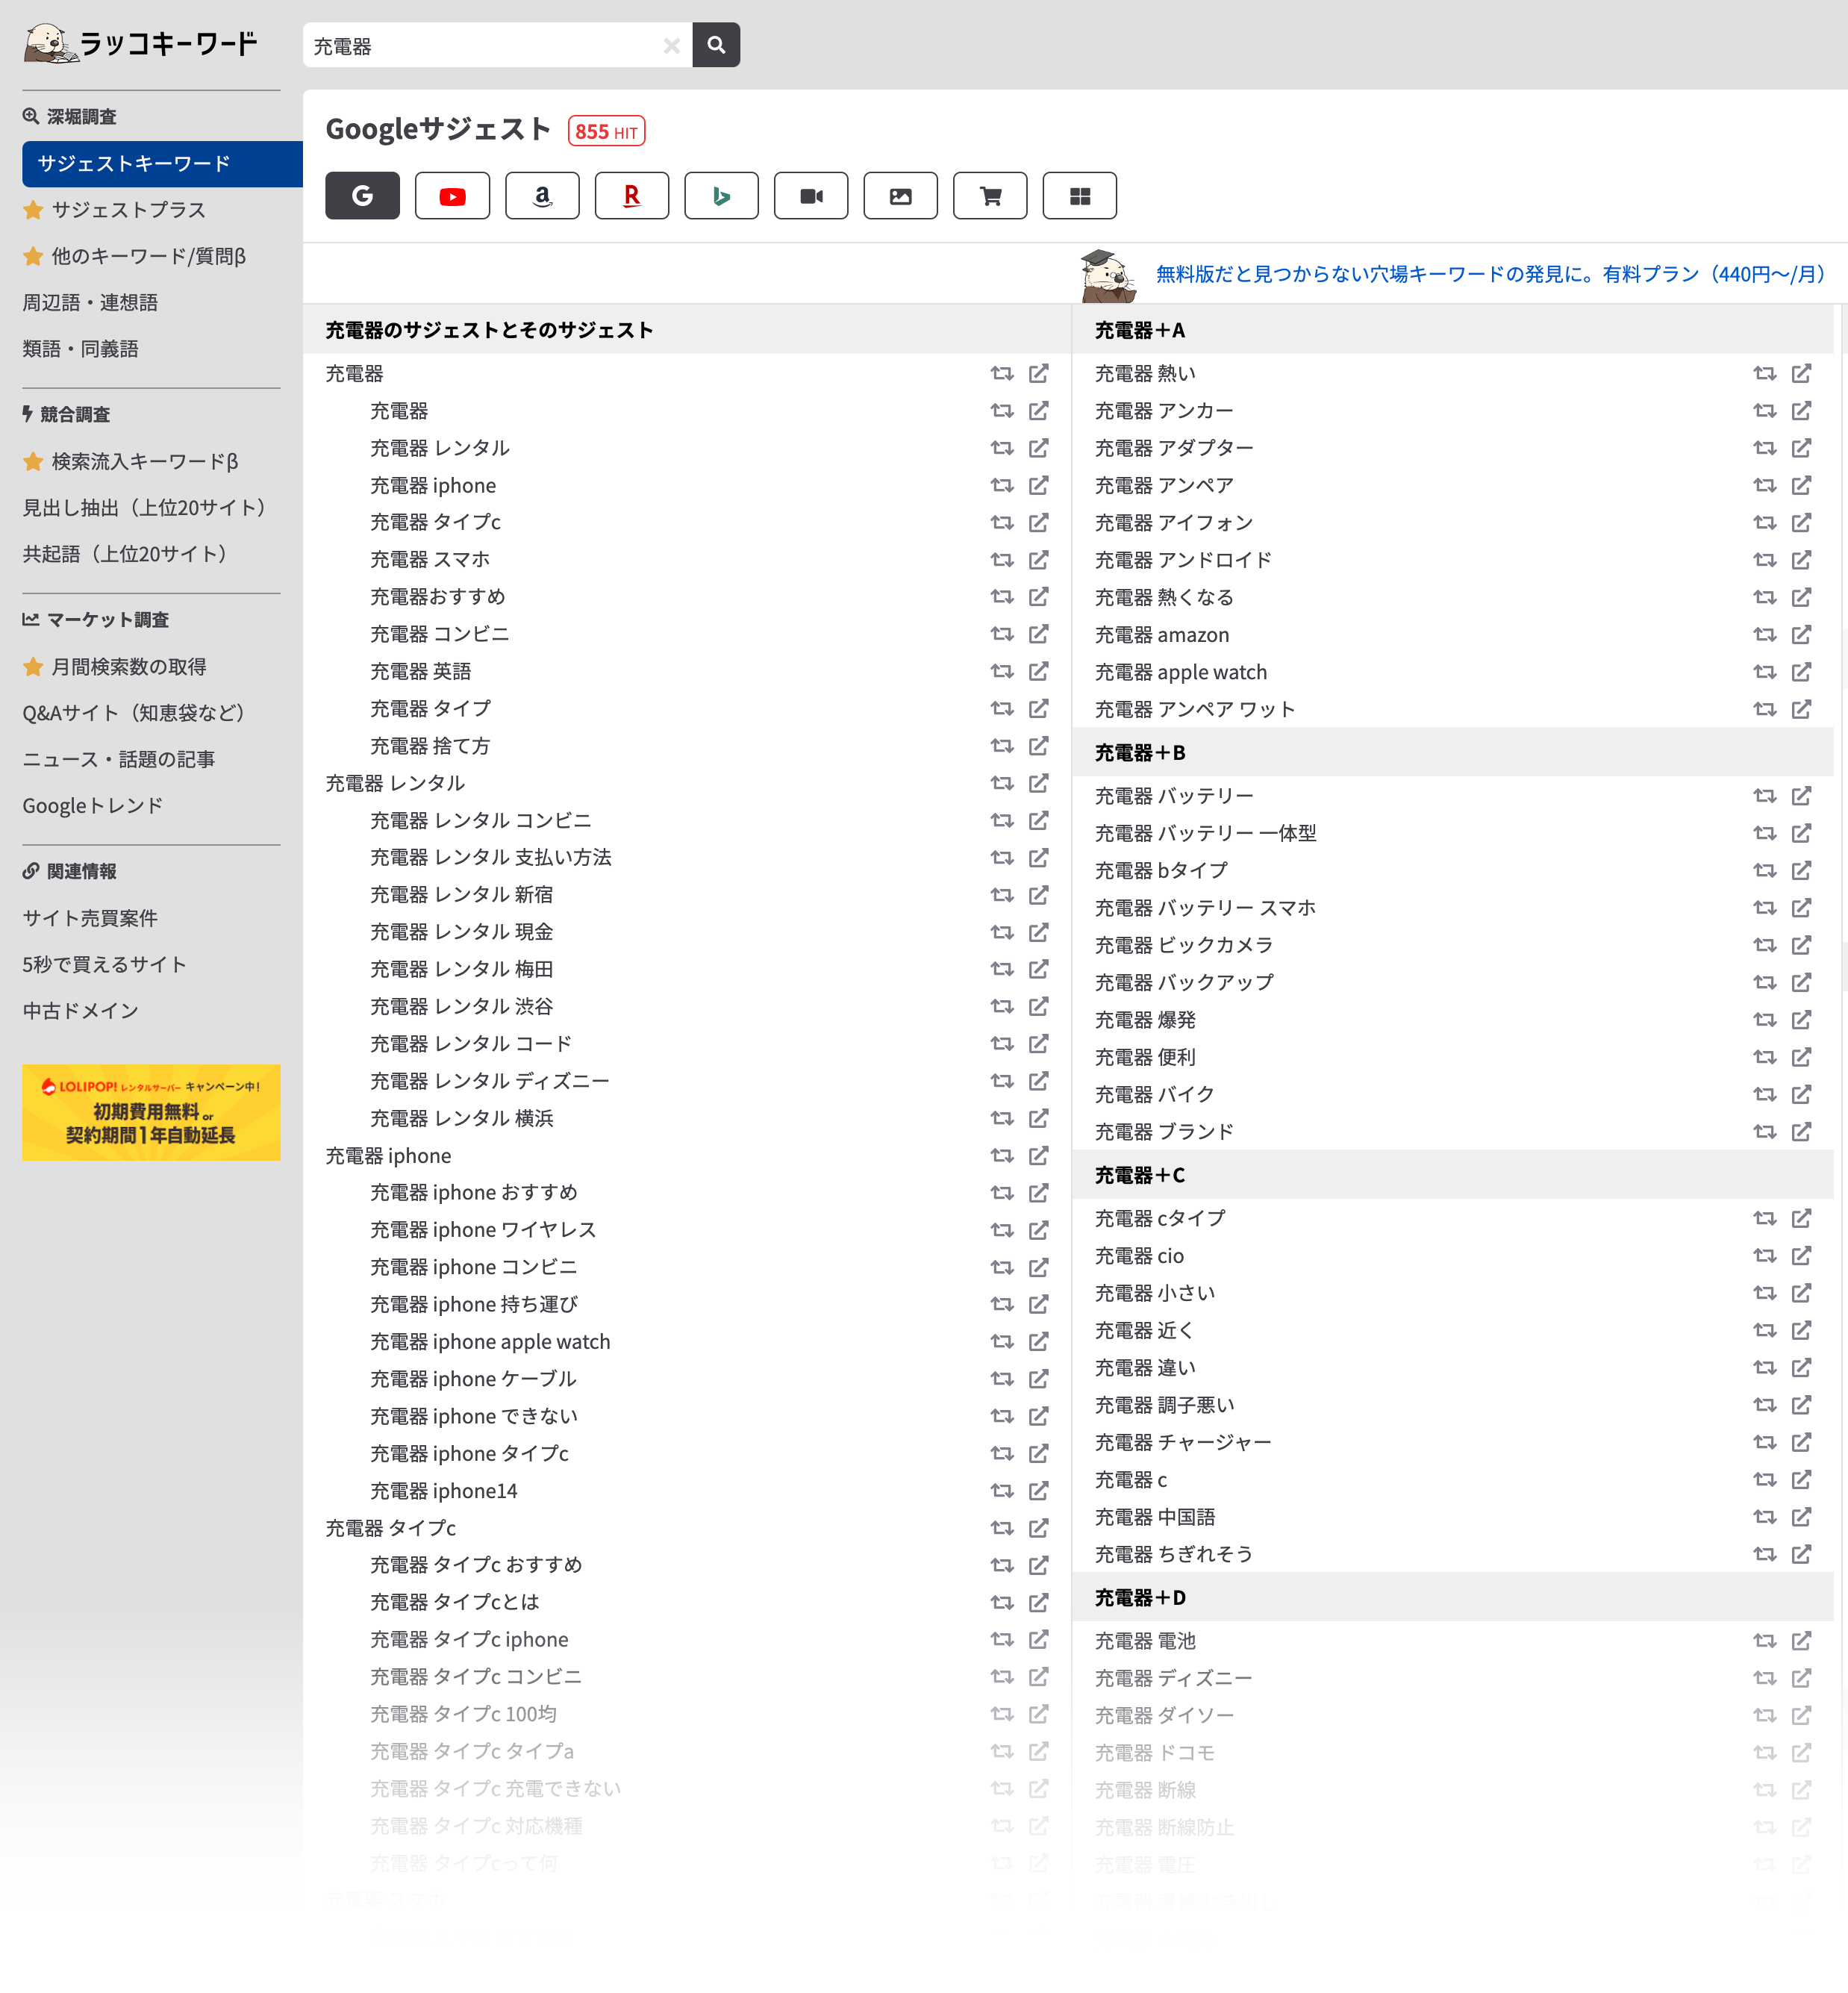Run search using the magnifier button
Image resolution: width=1848 pixels, height=1993 pixels.
[x=716, y=45]
